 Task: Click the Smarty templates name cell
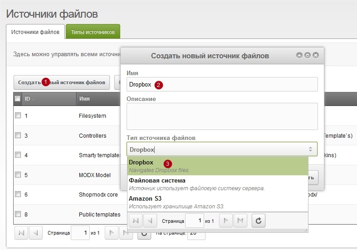99,155
